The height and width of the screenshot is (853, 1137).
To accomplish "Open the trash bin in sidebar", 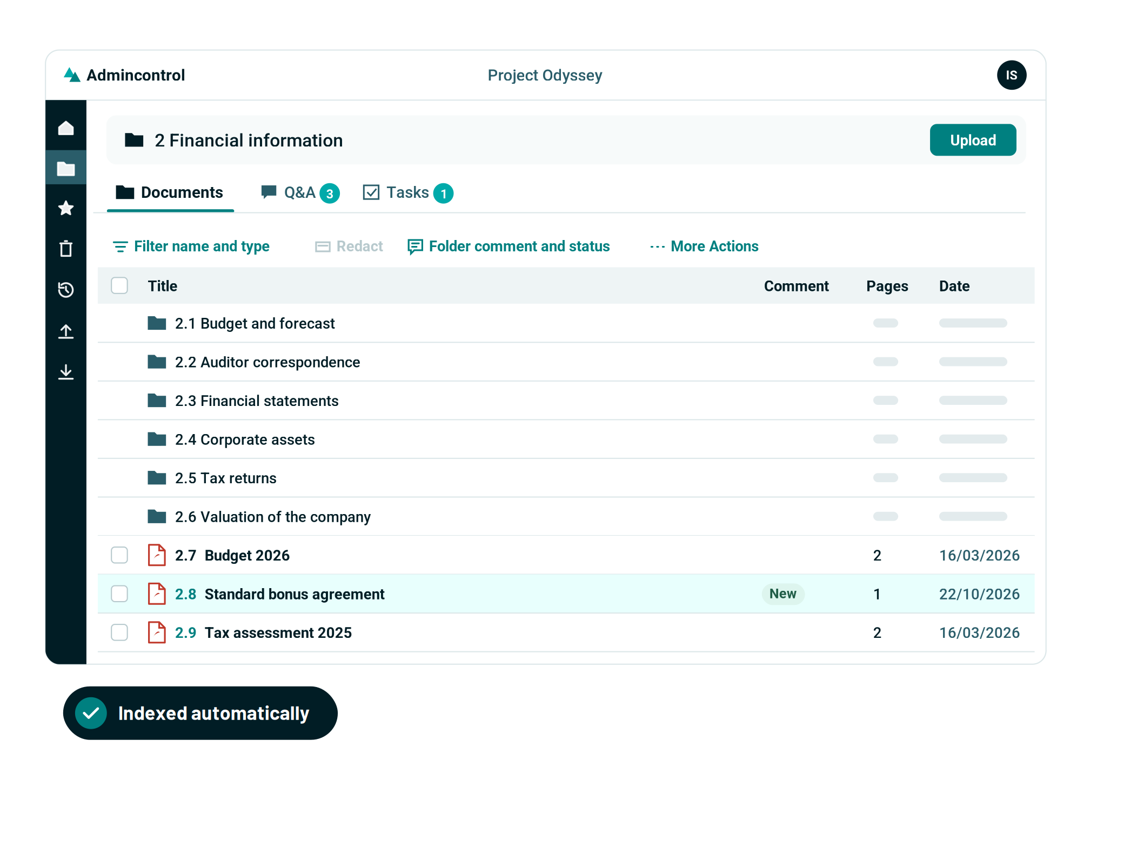I will pyautogui.click(x=66, y=249).
